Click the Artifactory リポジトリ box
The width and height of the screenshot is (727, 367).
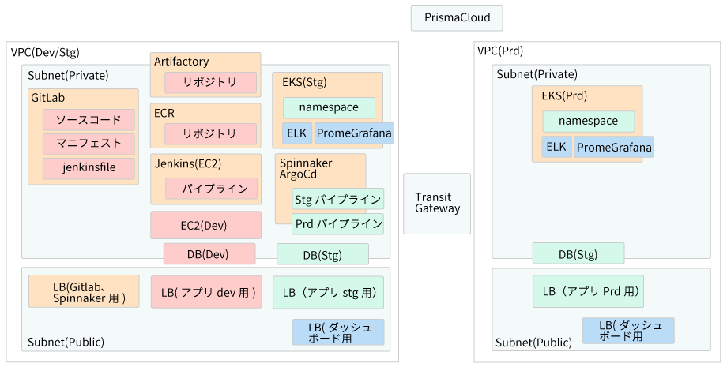[210, 83]
